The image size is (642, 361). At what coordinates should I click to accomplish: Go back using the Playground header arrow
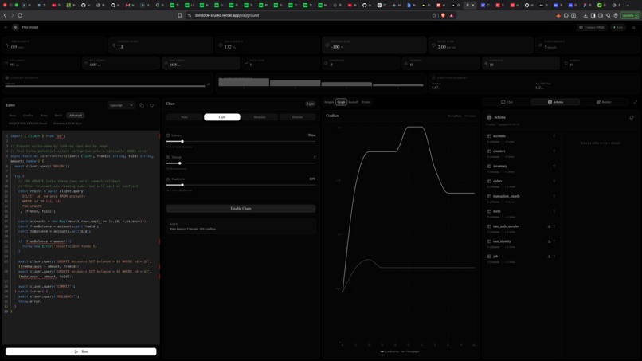[x=6, y=27]
